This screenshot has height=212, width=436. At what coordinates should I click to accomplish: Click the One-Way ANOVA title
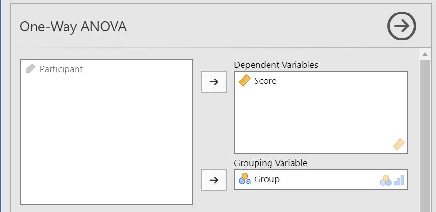tap(73, 27)
